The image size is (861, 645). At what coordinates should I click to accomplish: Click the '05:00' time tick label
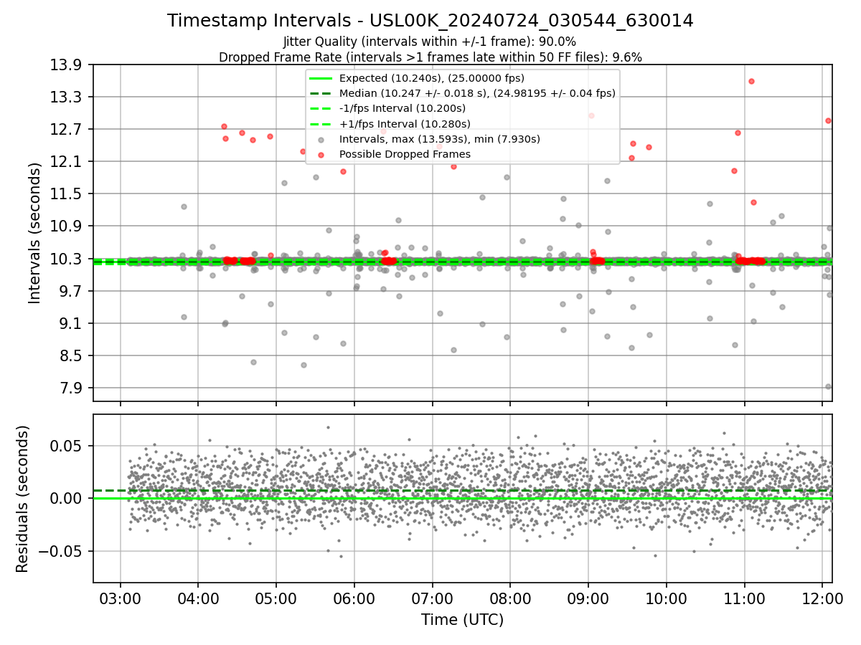pyautogui.click(x=276, y=598)
